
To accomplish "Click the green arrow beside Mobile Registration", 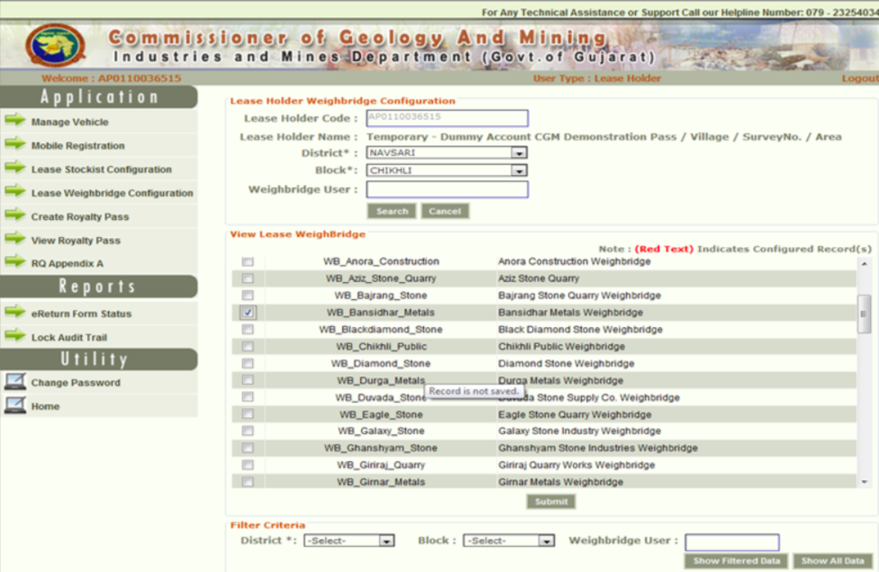I will click(x=15, y=144).
